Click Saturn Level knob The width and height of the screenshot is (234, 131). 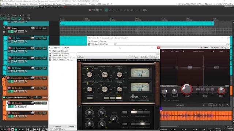tap(221, 91)
